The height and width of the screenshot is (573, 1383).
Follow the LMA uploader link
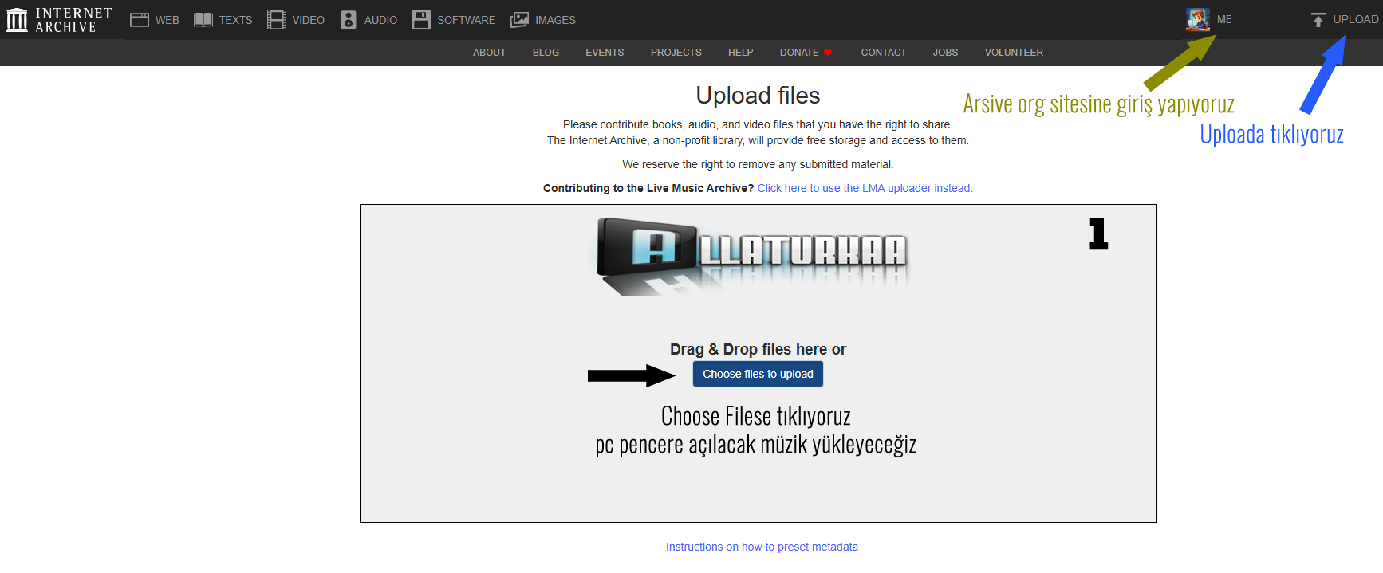point(865,188)
